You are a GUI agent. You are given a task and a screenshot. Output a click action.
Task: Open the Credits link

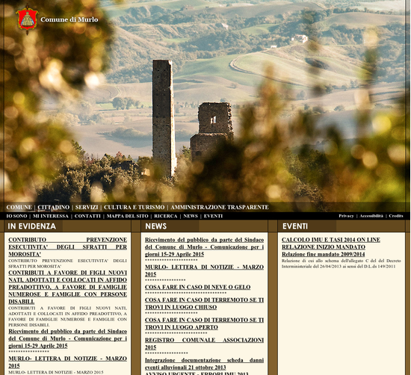396,216
